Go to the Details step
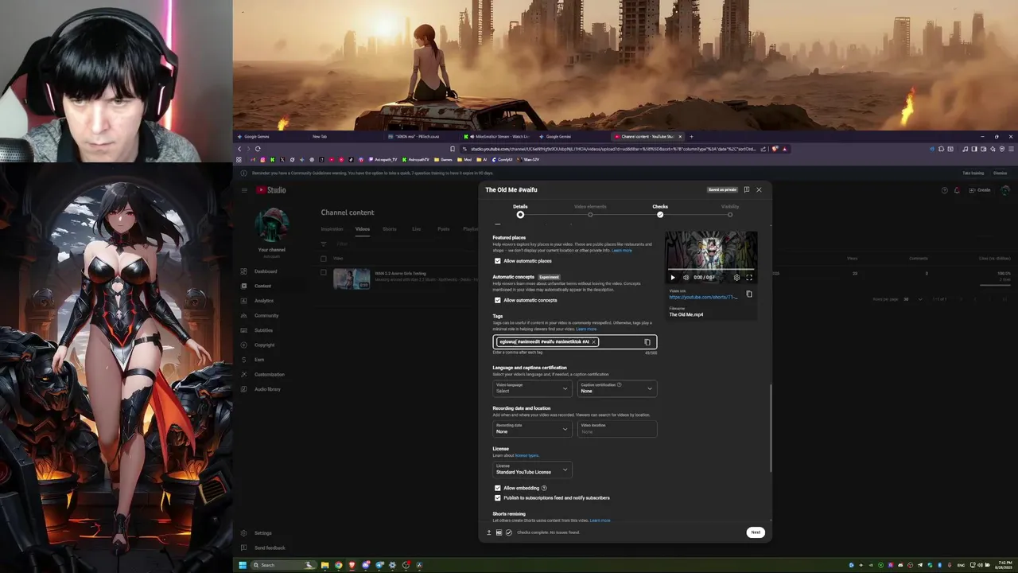The height and width of the screenshot is (573, 1018). click(520, 211)
